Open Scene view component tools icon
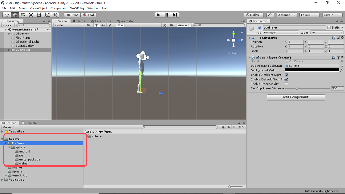Viewport: 345px width, 194px height. point(165,25)
